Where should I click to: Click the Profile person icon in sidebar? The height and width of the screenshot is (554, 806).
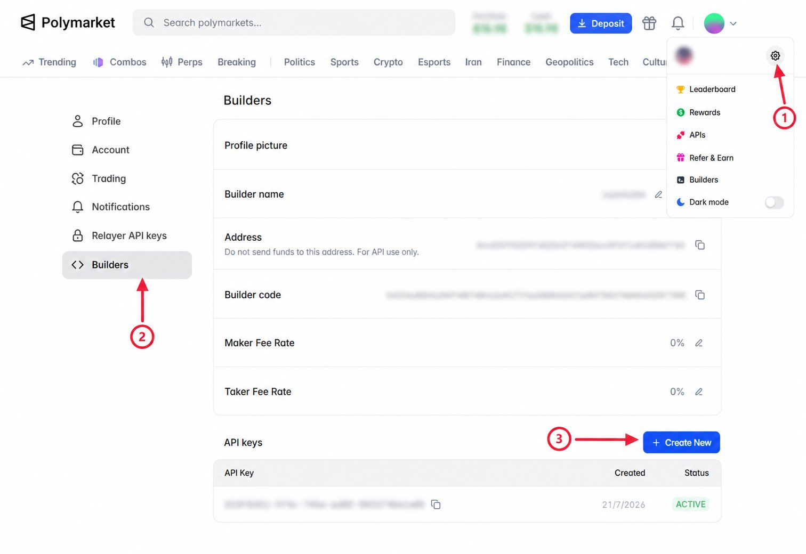(x=78, y=121)
